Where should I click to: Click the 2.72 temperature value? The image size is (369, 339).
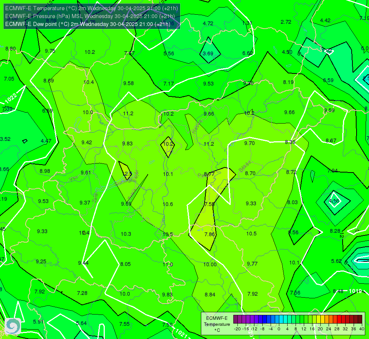(286, 22)
